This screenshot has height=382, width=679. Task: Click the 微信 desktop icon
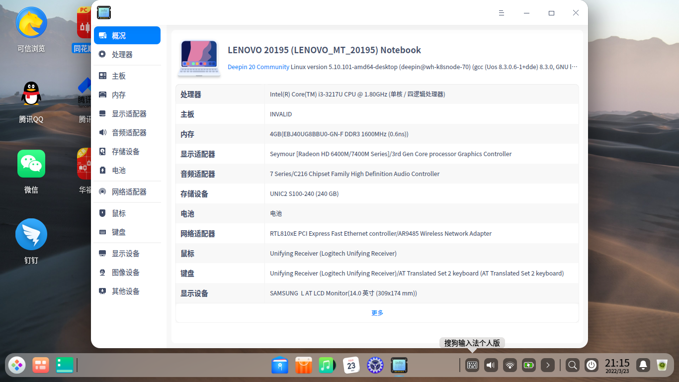[31, 172]
